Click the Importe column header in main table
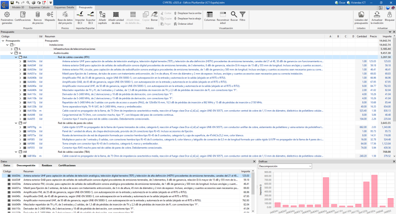This screenshot has width=396, height=214. coord(387,37)
